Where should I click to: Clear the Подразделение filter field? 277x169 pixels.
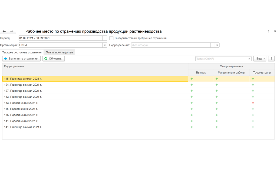coord(217,45)
